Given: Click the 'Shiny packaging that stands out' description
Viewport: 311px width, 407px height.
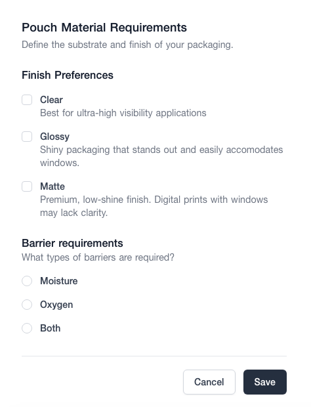Looking at the screenshot, I should click(161, 156).
